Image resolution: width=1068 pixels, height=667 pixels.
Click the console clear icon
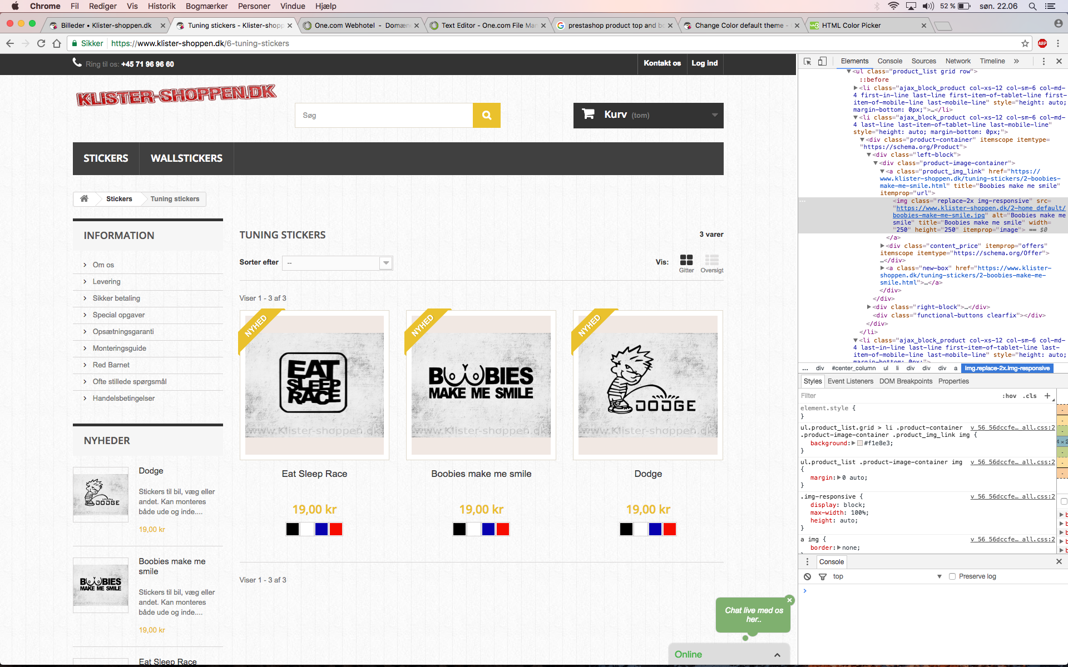click(x=807, y=576)
